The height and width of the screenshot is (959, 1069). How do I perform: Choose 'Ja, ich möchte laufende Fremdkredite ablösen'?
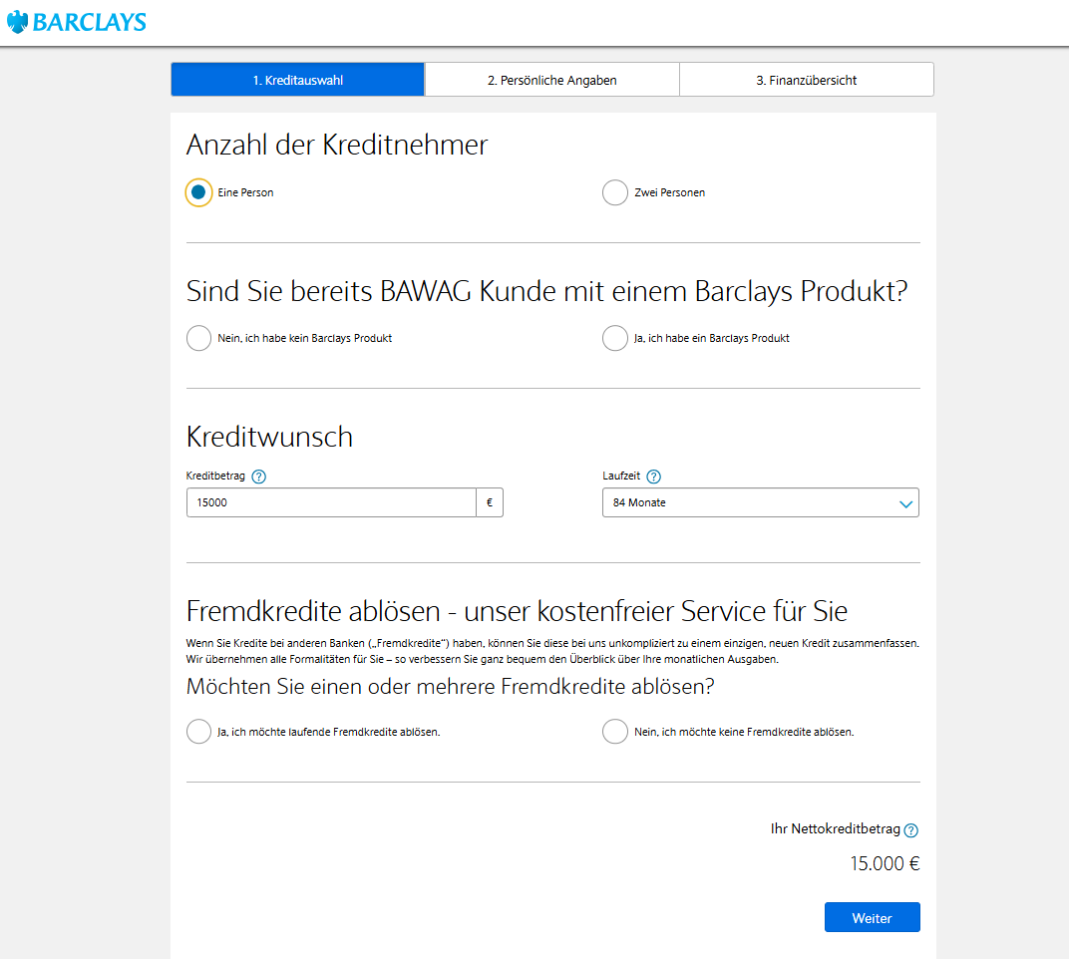(x=198, y=732)
